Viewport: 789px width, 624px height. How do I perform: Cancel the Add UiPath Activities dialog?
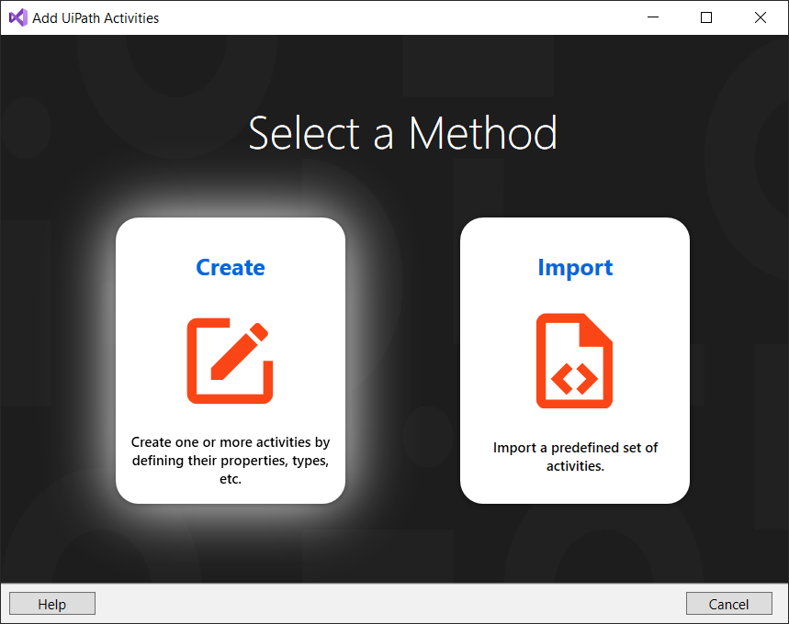pos(728,603)
